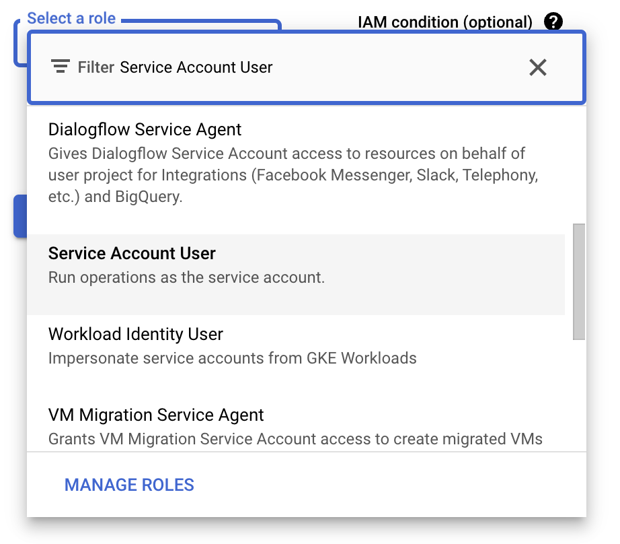620x544 pixels.
Task: Open the IAM condition help icon
Action: 553,22
